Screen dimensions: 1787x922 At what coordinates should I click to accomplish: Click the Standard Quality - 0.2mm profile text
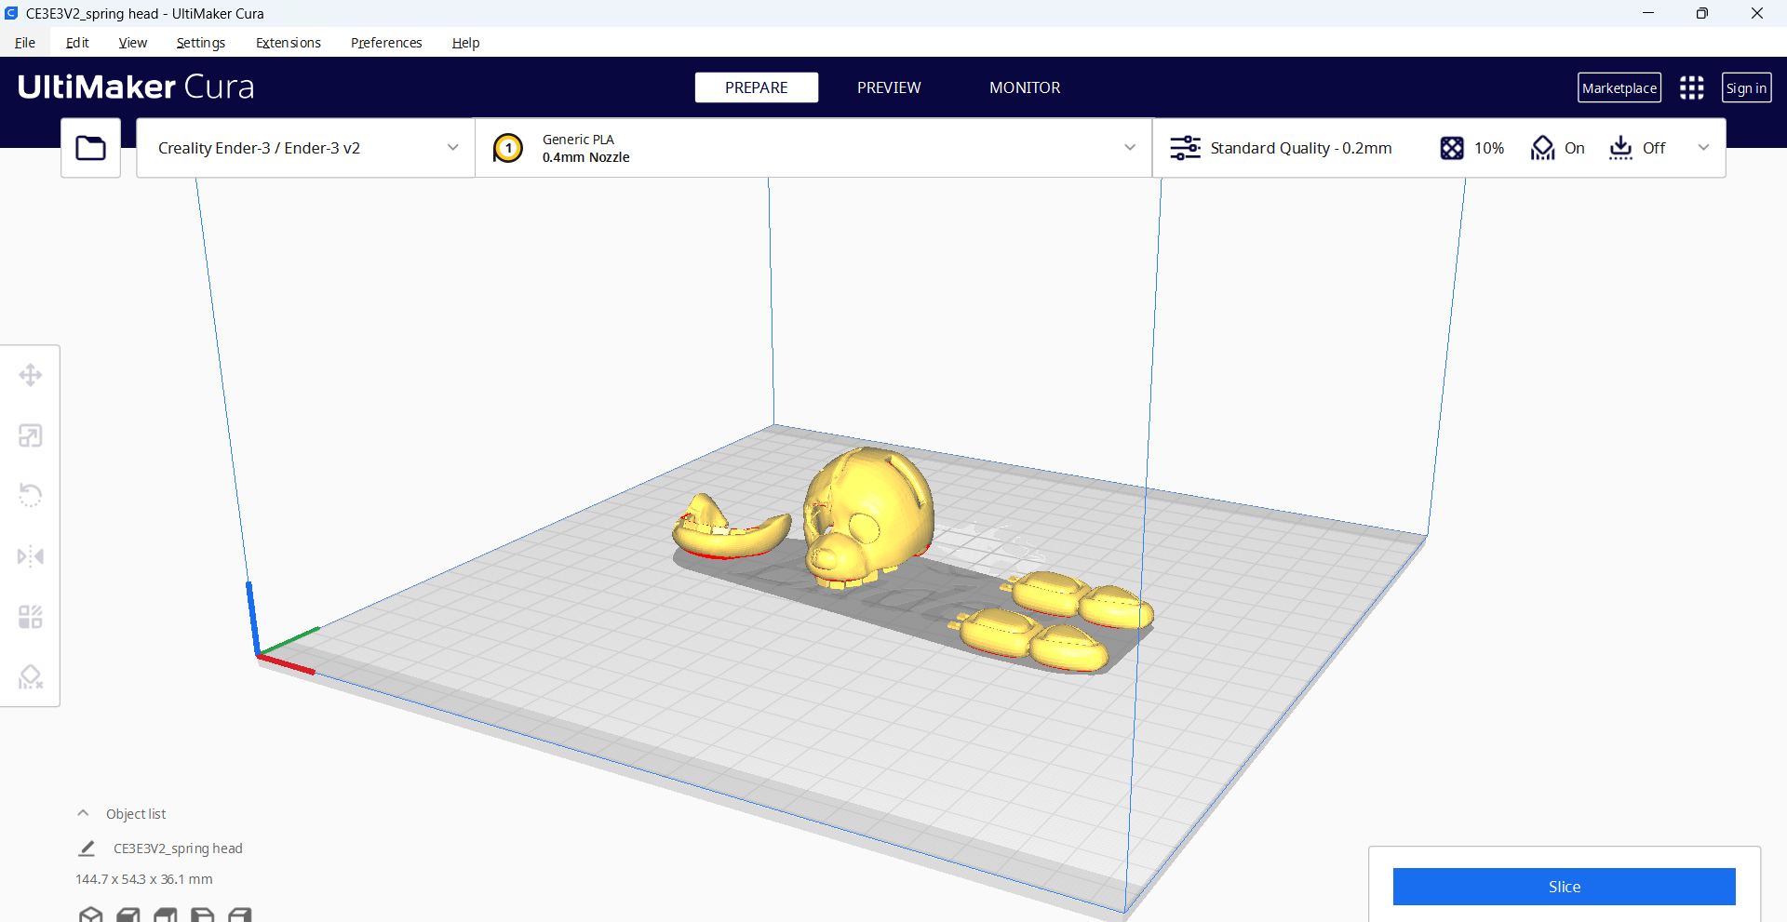[x=1301, y=148]
